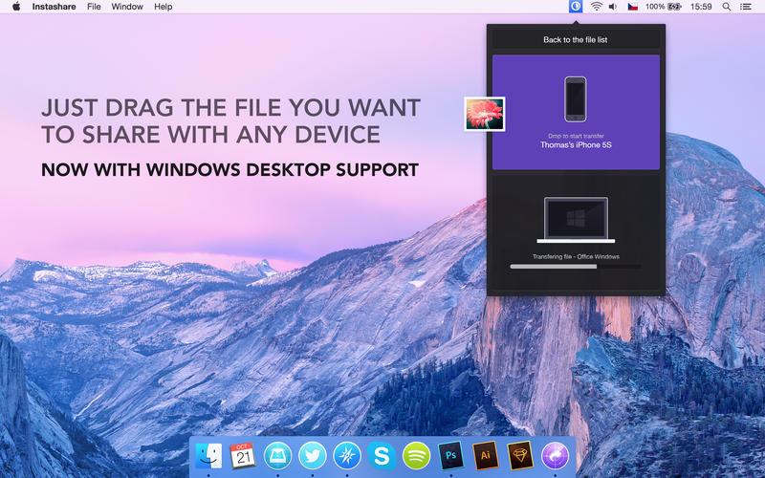Open Calendar from the Dock
Screen dimensions: 765x478
pos(243,456)
